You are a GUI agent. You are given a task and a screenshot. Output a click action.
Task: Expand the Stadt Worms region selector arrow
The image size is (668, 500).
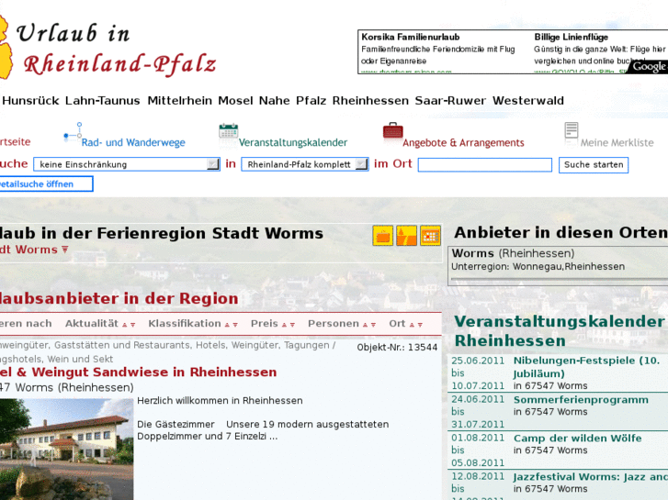tap(64, 250)
